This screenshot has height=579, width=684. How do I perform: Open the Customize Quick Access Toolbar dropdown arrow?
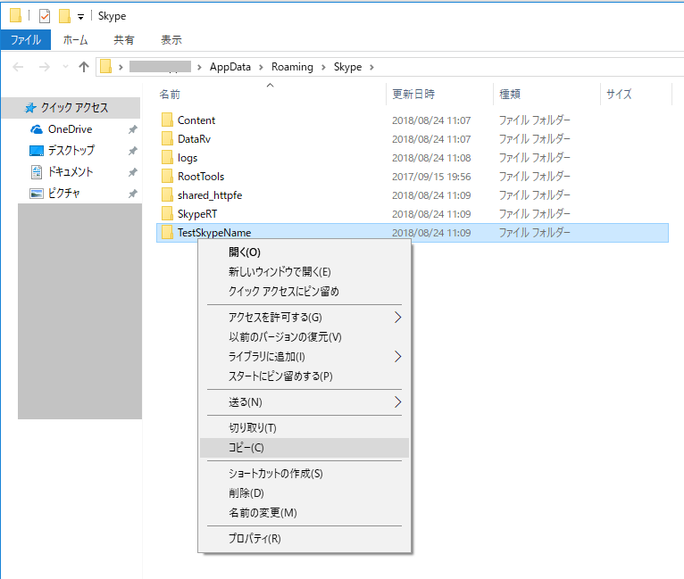click(80, 17)
